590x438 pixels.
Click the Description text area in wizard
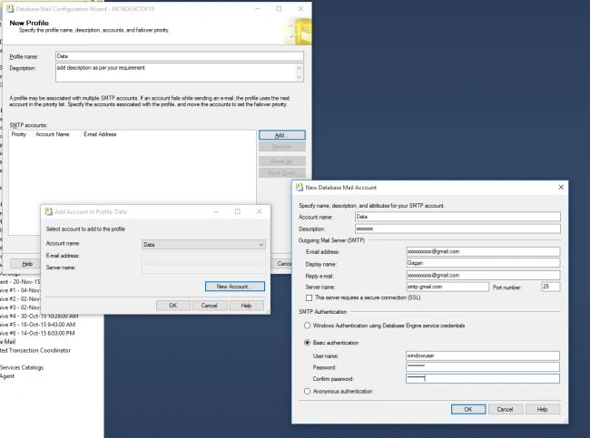pos(180,73)
